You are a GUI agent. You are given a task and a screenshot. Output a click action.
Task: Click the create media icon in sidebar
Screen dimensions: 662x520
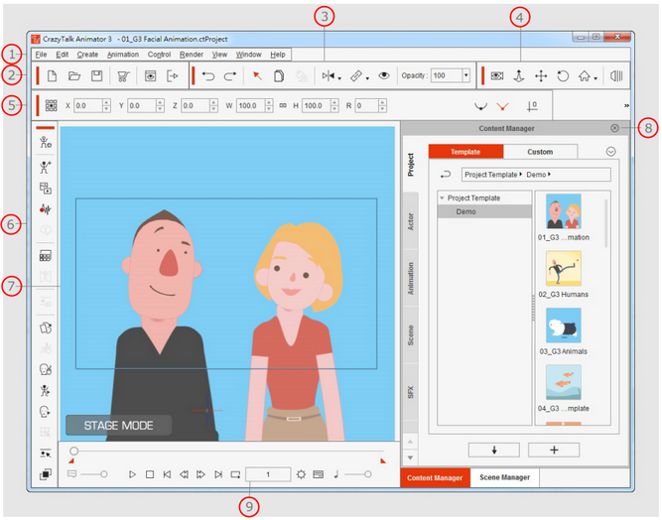click(46, 189)
